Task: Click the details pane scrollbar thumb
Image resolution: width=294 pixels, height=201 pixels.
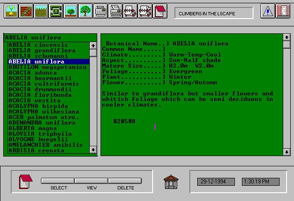Action: tap(287, 44)
